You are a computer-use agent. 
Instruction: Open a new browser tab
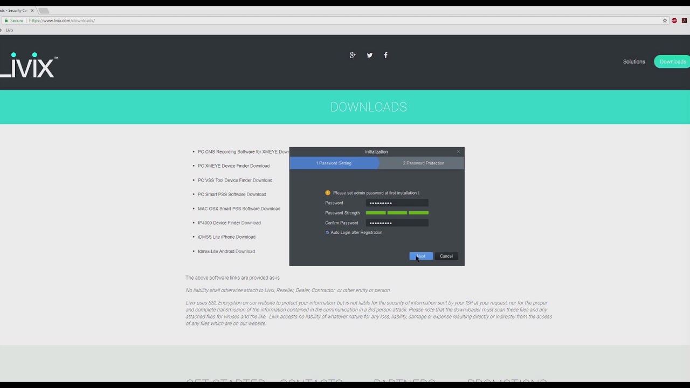pyautogui.click(x=44, y=10)
